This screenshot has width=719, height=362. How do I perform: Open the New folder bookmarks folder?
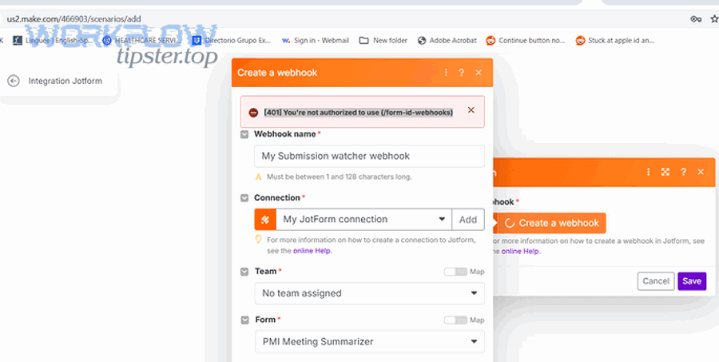click(383, 41)
